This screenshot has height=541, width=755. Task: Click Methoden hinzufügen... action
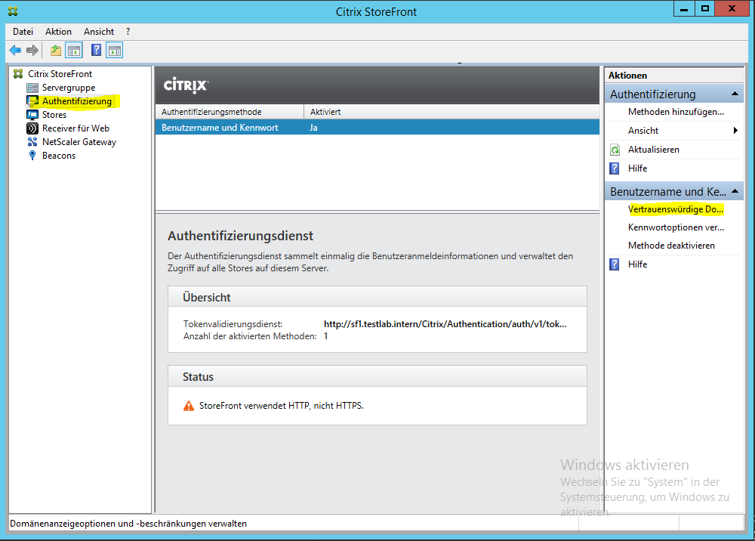click(676, 112)
